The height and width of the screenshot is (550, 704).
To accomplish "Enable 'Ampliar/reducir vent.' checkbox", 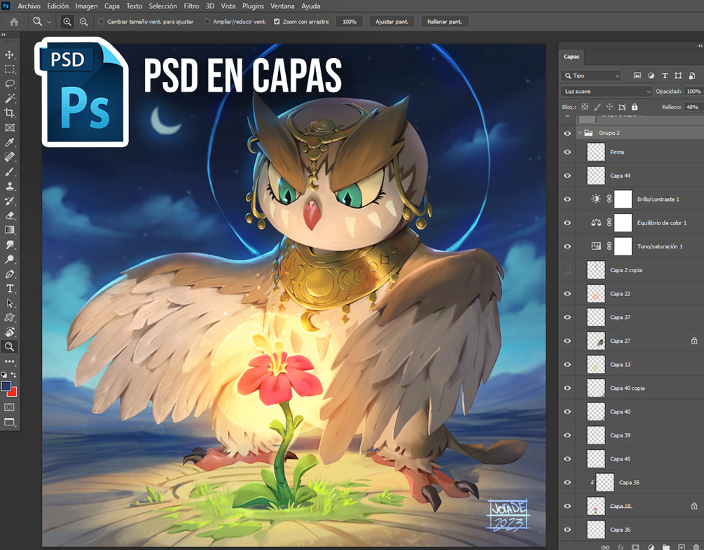I will click(x=207, y=22).
